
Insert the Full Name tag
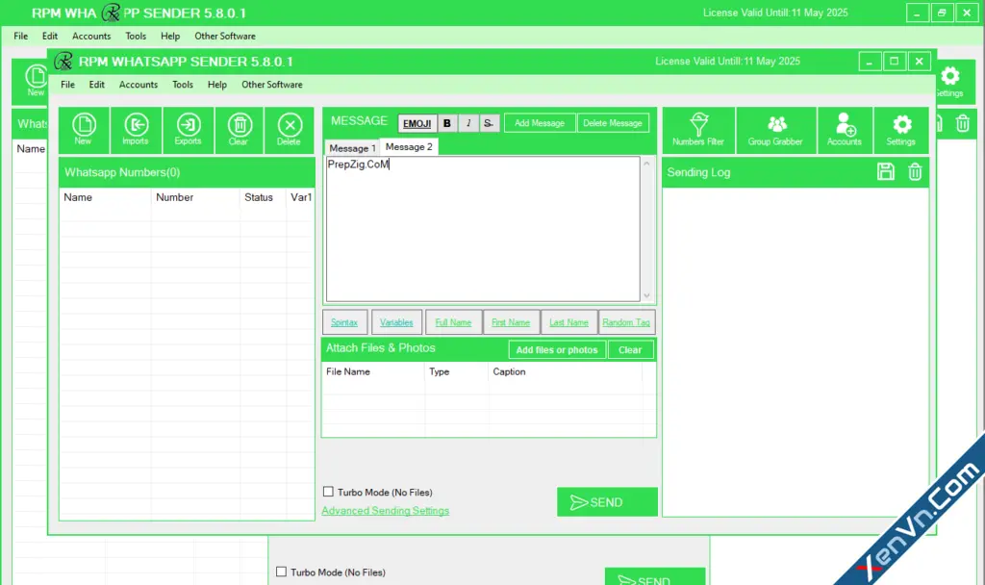pos(453,322)
